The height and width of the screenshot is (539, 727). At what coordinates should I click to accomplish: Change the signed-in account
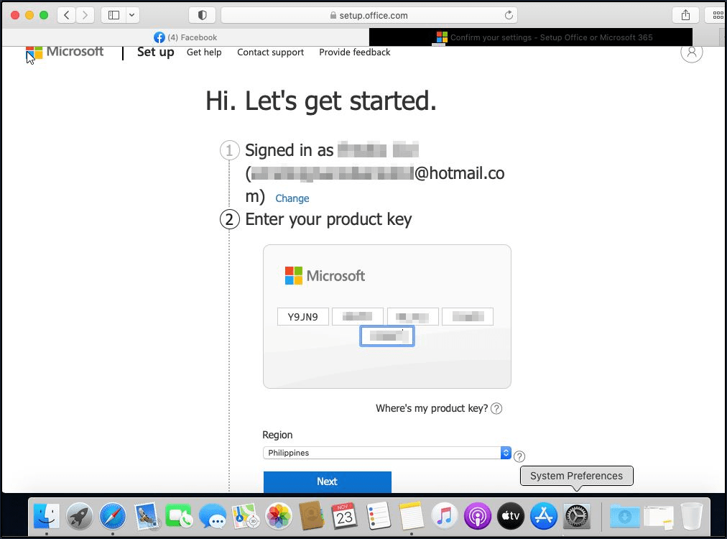click(292, 198)
